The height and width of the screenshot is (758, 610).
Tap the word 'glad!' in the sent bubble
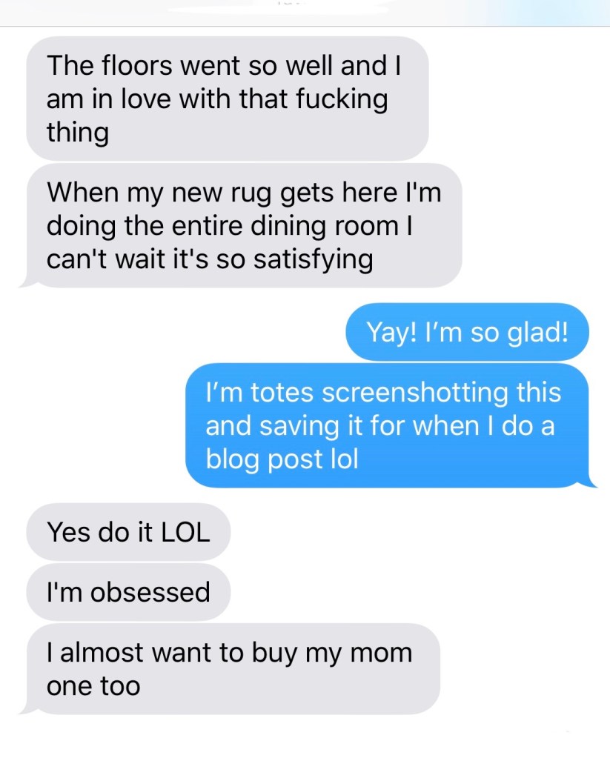(537, 333)
